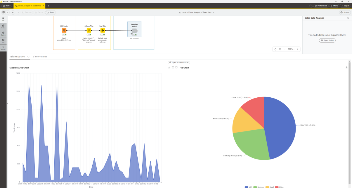The height and width of the screenshot is (188, 352).
Task: Open the save options chevron
Action: (7, 12)
